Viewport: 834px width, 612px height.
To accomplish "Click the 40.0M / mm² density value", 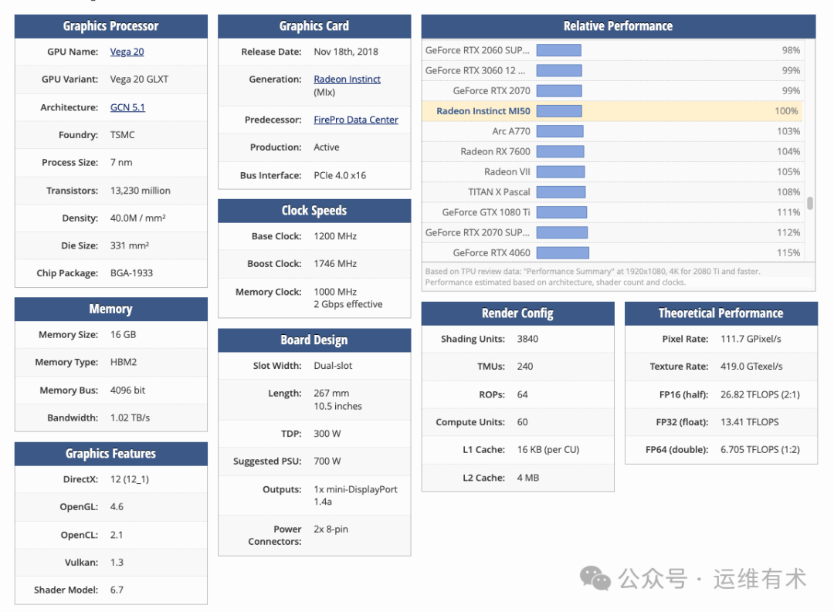I will 137,218.
